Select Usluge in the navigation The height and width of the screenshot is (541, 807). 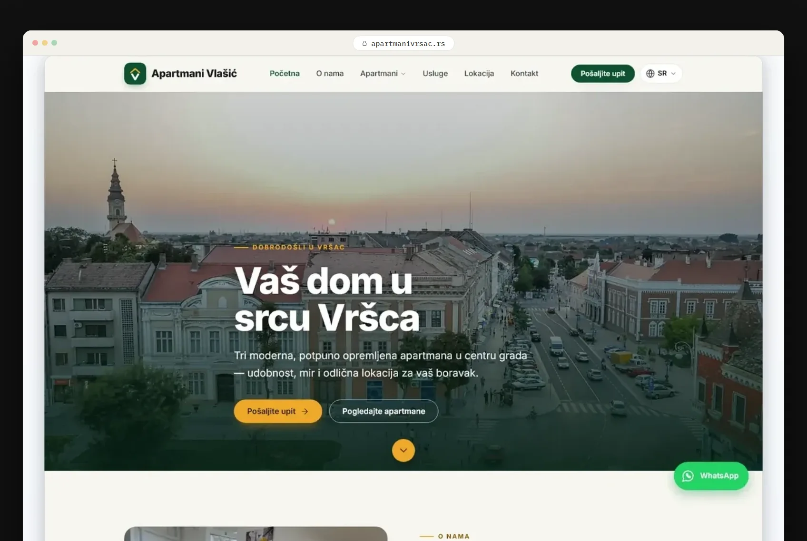(435, 73)
